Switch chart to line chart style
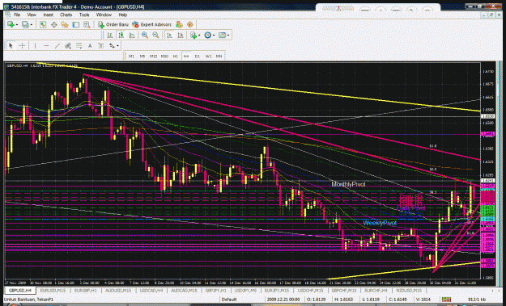The height and width of the screenshot is (306, 506). [x=132, y=35]
